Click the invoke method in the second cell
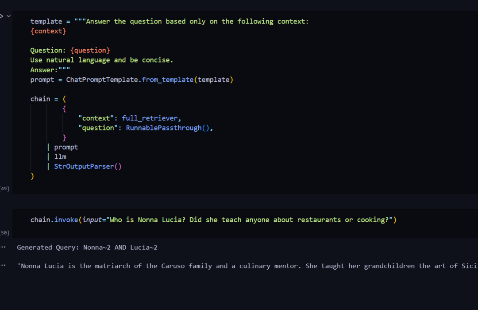 [66, 220]
